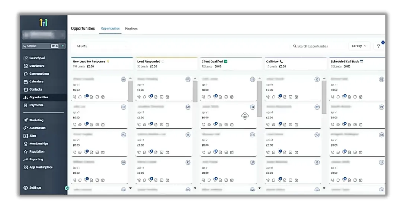
Task: Click tags icon on top New Lead No Response card
Action: point(86,97)
